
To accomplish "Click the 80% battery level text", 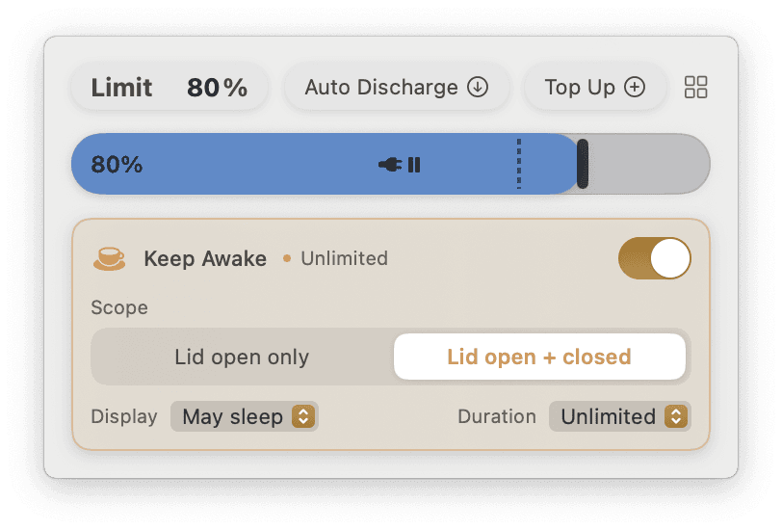I will [117, 165].
